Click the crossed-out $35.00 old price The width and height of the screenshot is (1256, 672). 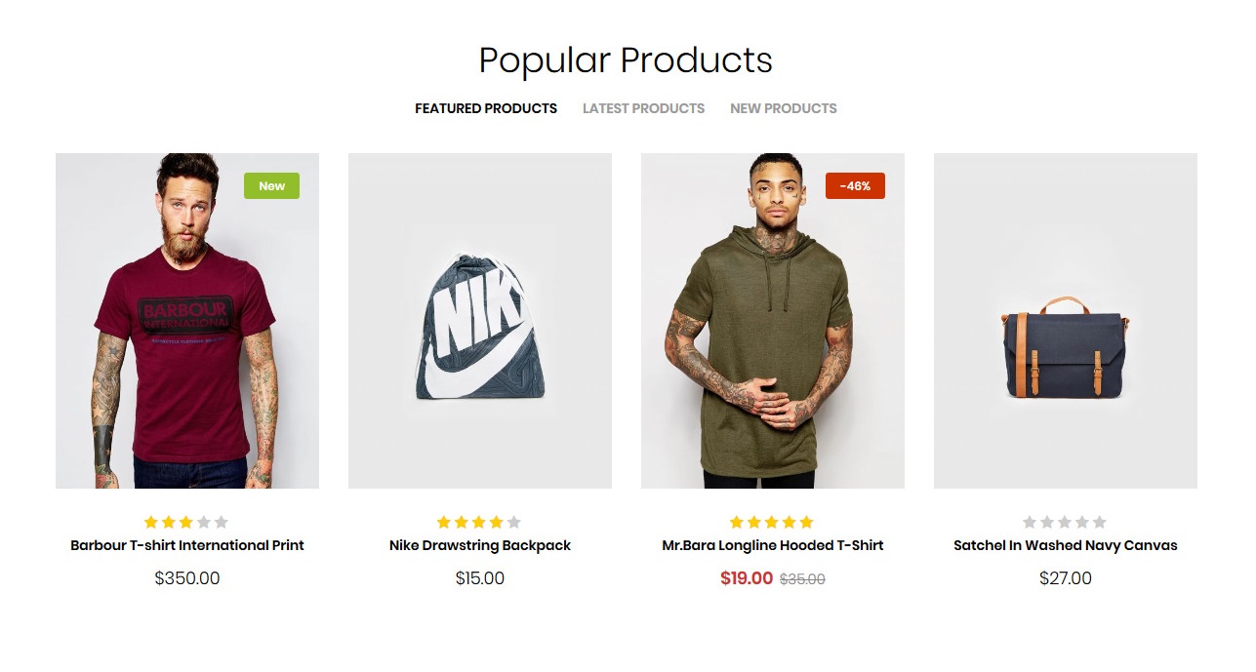[x=802, y=579]
